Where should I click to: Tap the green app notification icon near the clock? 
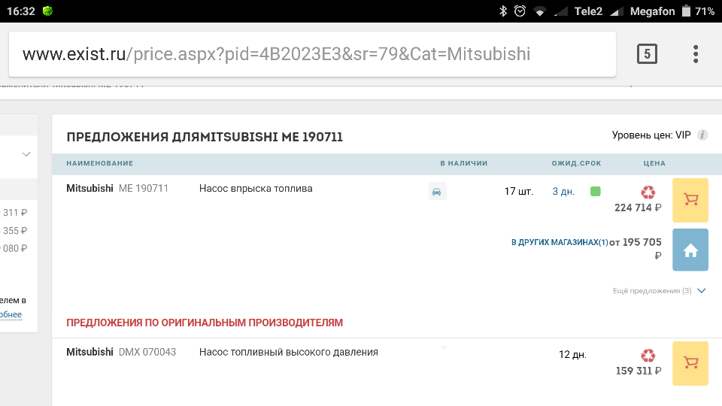point(47,11)
